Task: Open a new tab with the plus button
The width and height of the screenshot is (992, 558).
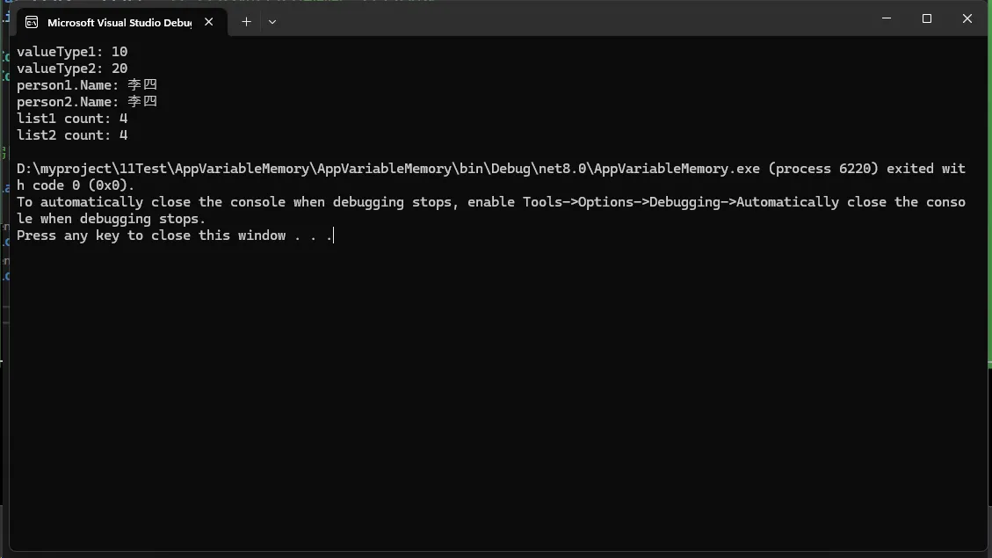Action: [246, 22]
